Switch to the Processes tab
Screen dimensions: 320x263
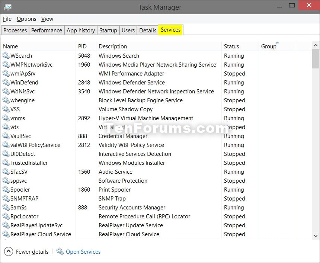pyautogui.click(x=15, y=31)
